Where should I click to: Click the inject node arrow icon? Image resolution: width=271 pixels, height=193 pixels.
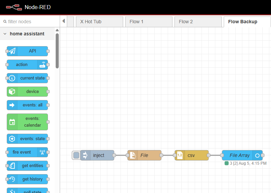tap(85, 155)
